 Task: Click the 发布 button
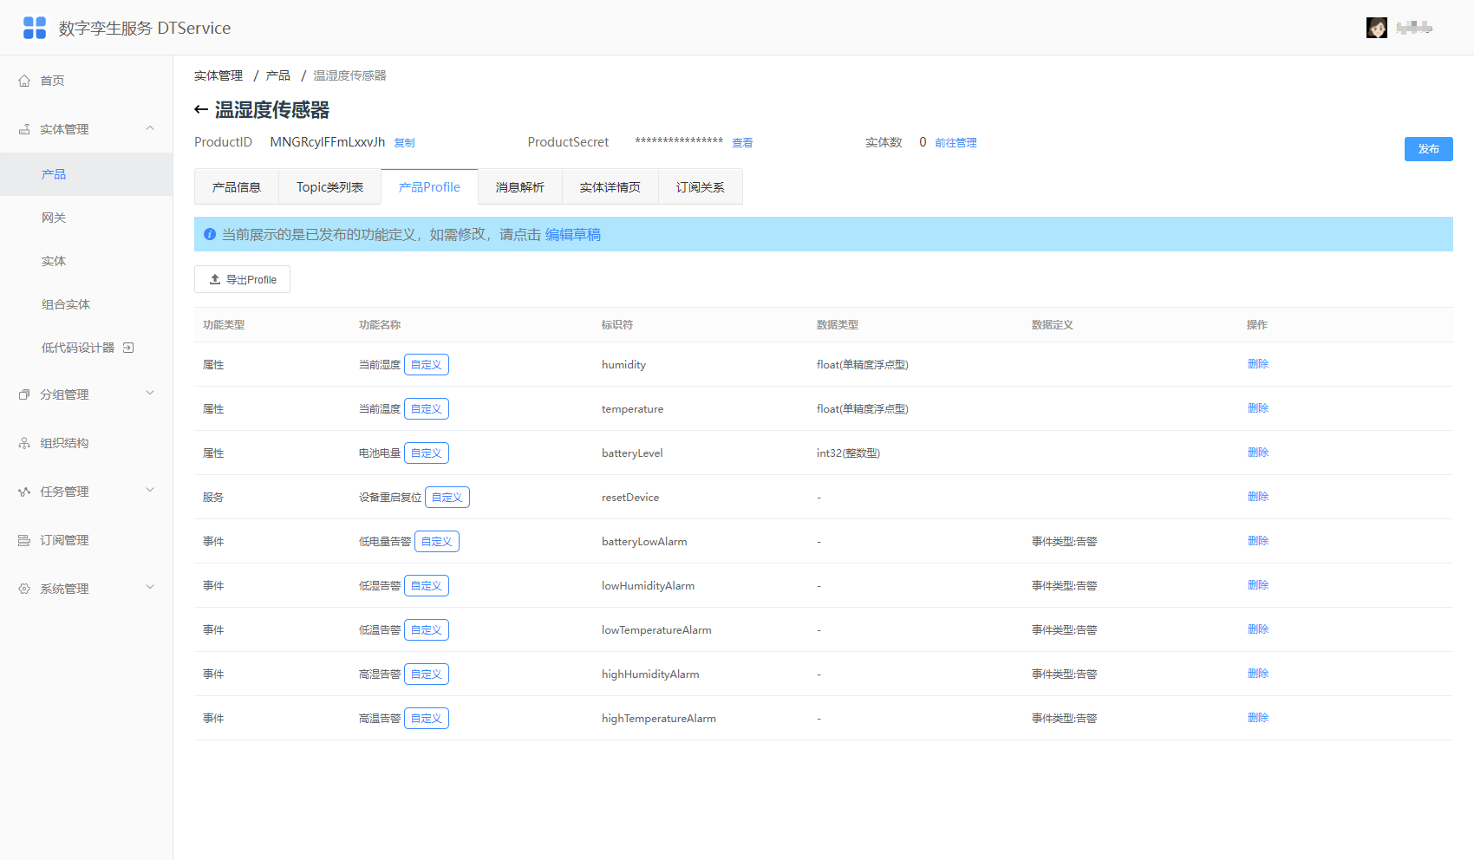1428,149
